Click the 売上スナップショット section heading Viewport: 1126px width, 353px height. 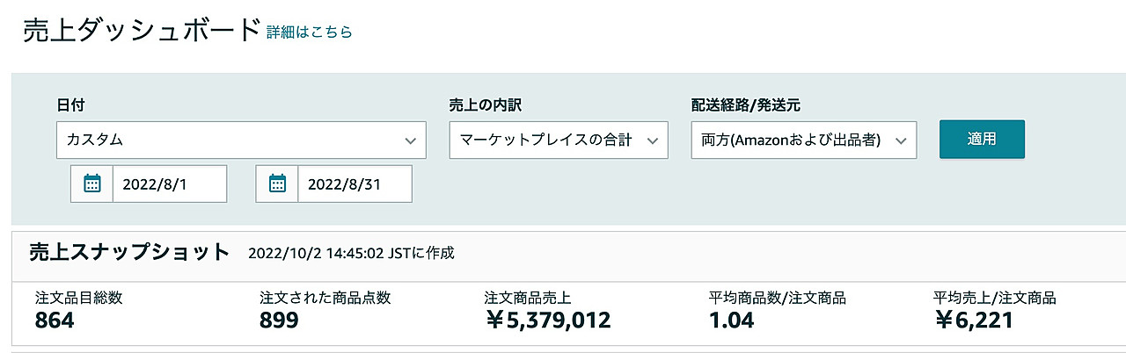click(129, 253)
